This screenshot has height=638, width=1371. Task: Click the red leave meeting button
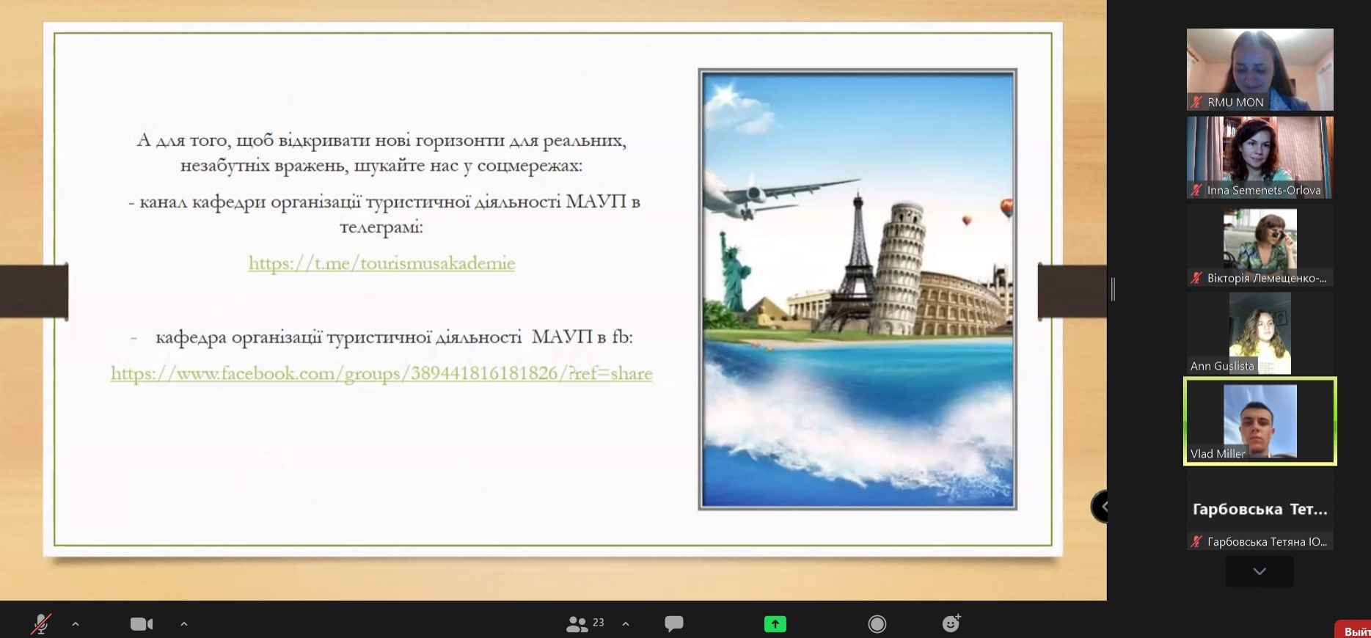point(1353,630)
